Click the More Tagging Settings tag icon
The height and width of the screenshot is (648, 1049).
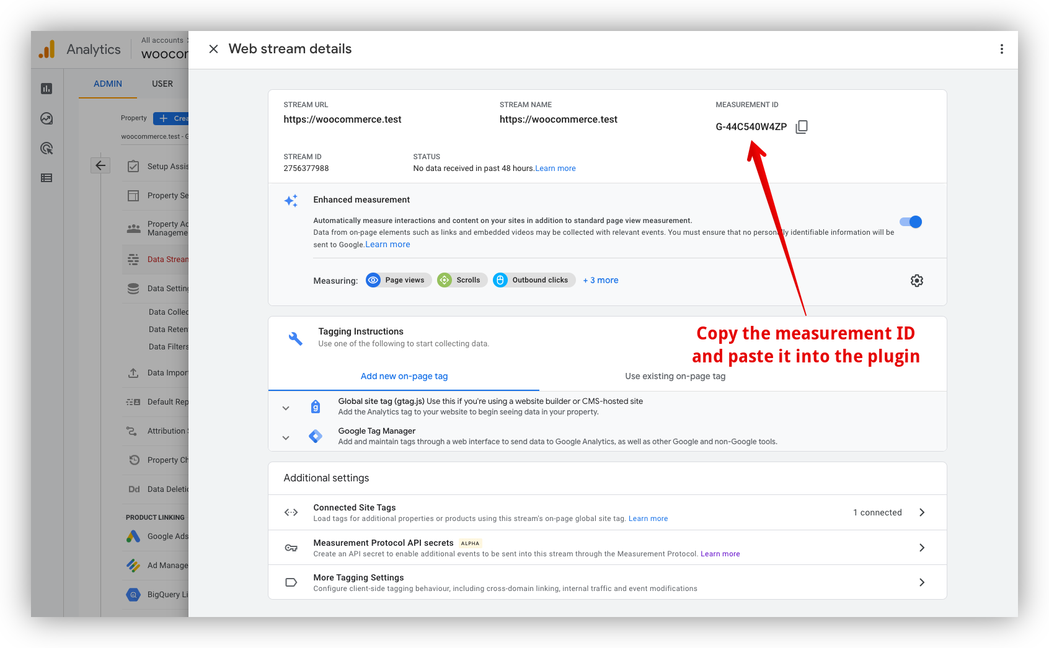291,582
